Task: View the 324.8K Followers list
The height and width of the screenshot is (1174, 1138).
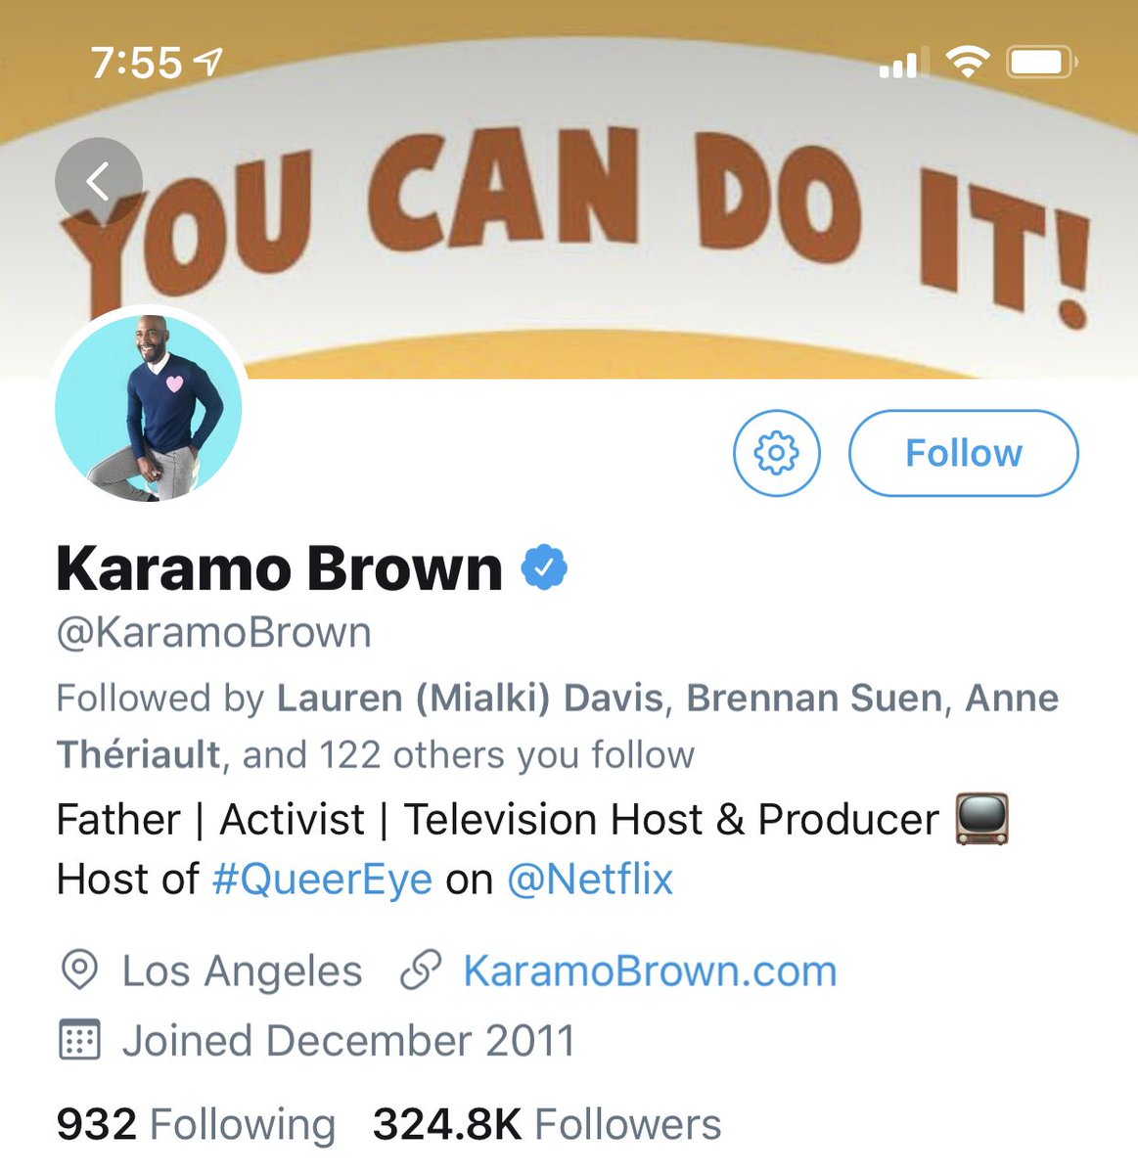Action: (x=547, y=1124)
